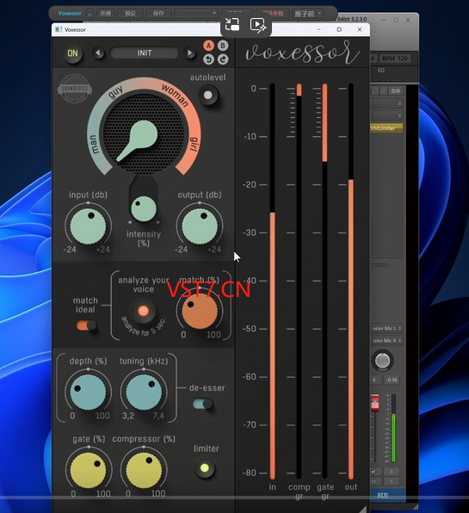Click the tuning (kHz) knob

coord(144,392)
